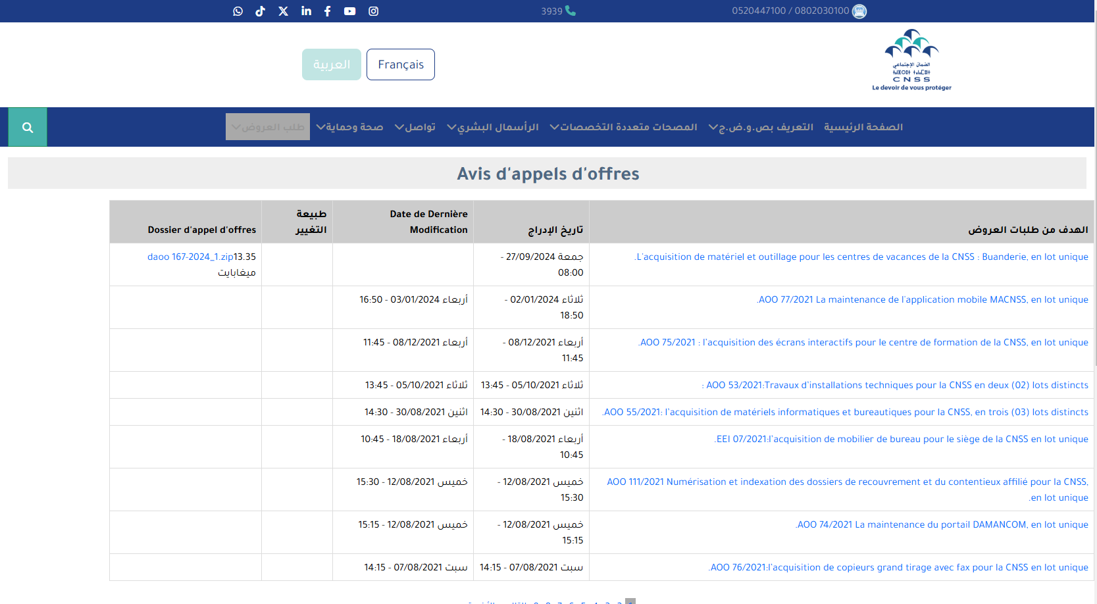Open the WhatsApp icon in top bar
Viewport: 1097px width, 604px height.
238,11
